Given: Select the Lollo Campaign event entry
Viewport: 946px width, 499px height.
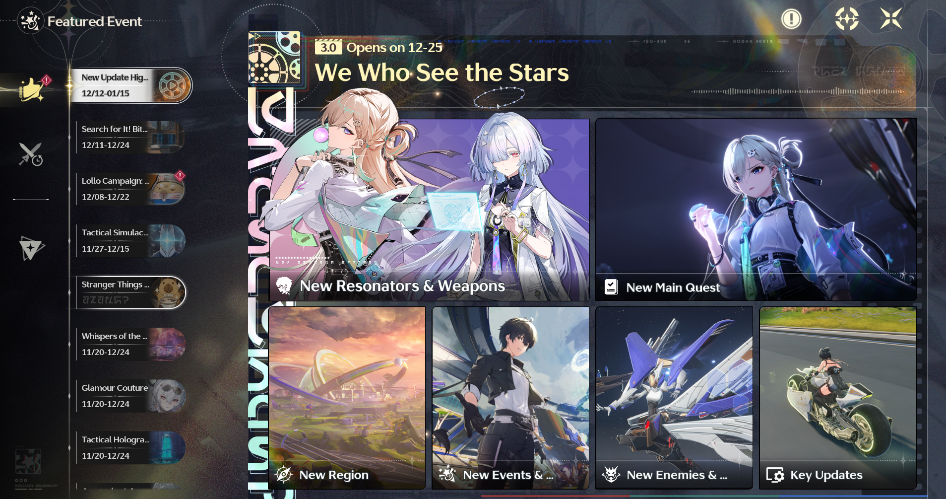Looking at the screenshot, I should [x=131, y=189].
